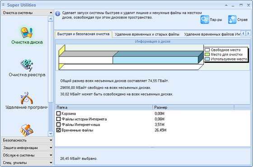
Task: Click the 29656,80 МБайт free space line
Action: 106,88
